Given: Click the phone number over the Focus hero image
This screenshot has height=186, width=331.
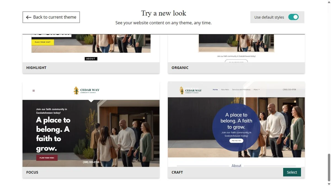Looking at the screenshot, I should click(x=91, y=162).
